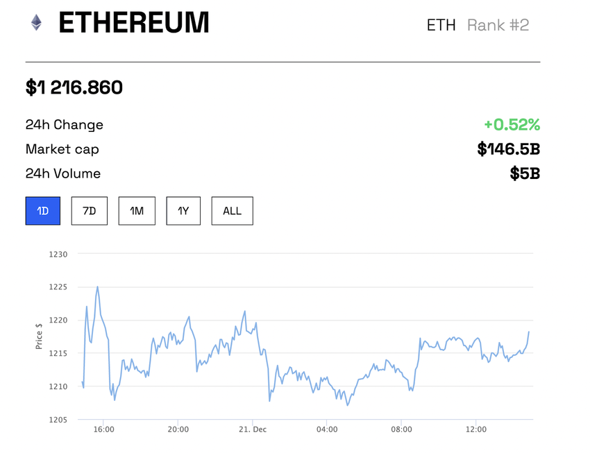Click the price $1 216.860
This screenshot has width=590, height=453.
pos(74,87)
